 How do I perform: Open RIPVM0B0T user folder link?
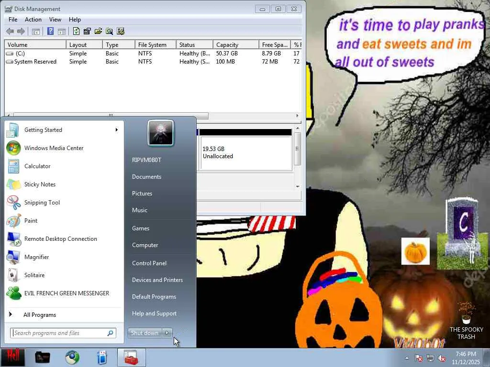click(146, 160)
